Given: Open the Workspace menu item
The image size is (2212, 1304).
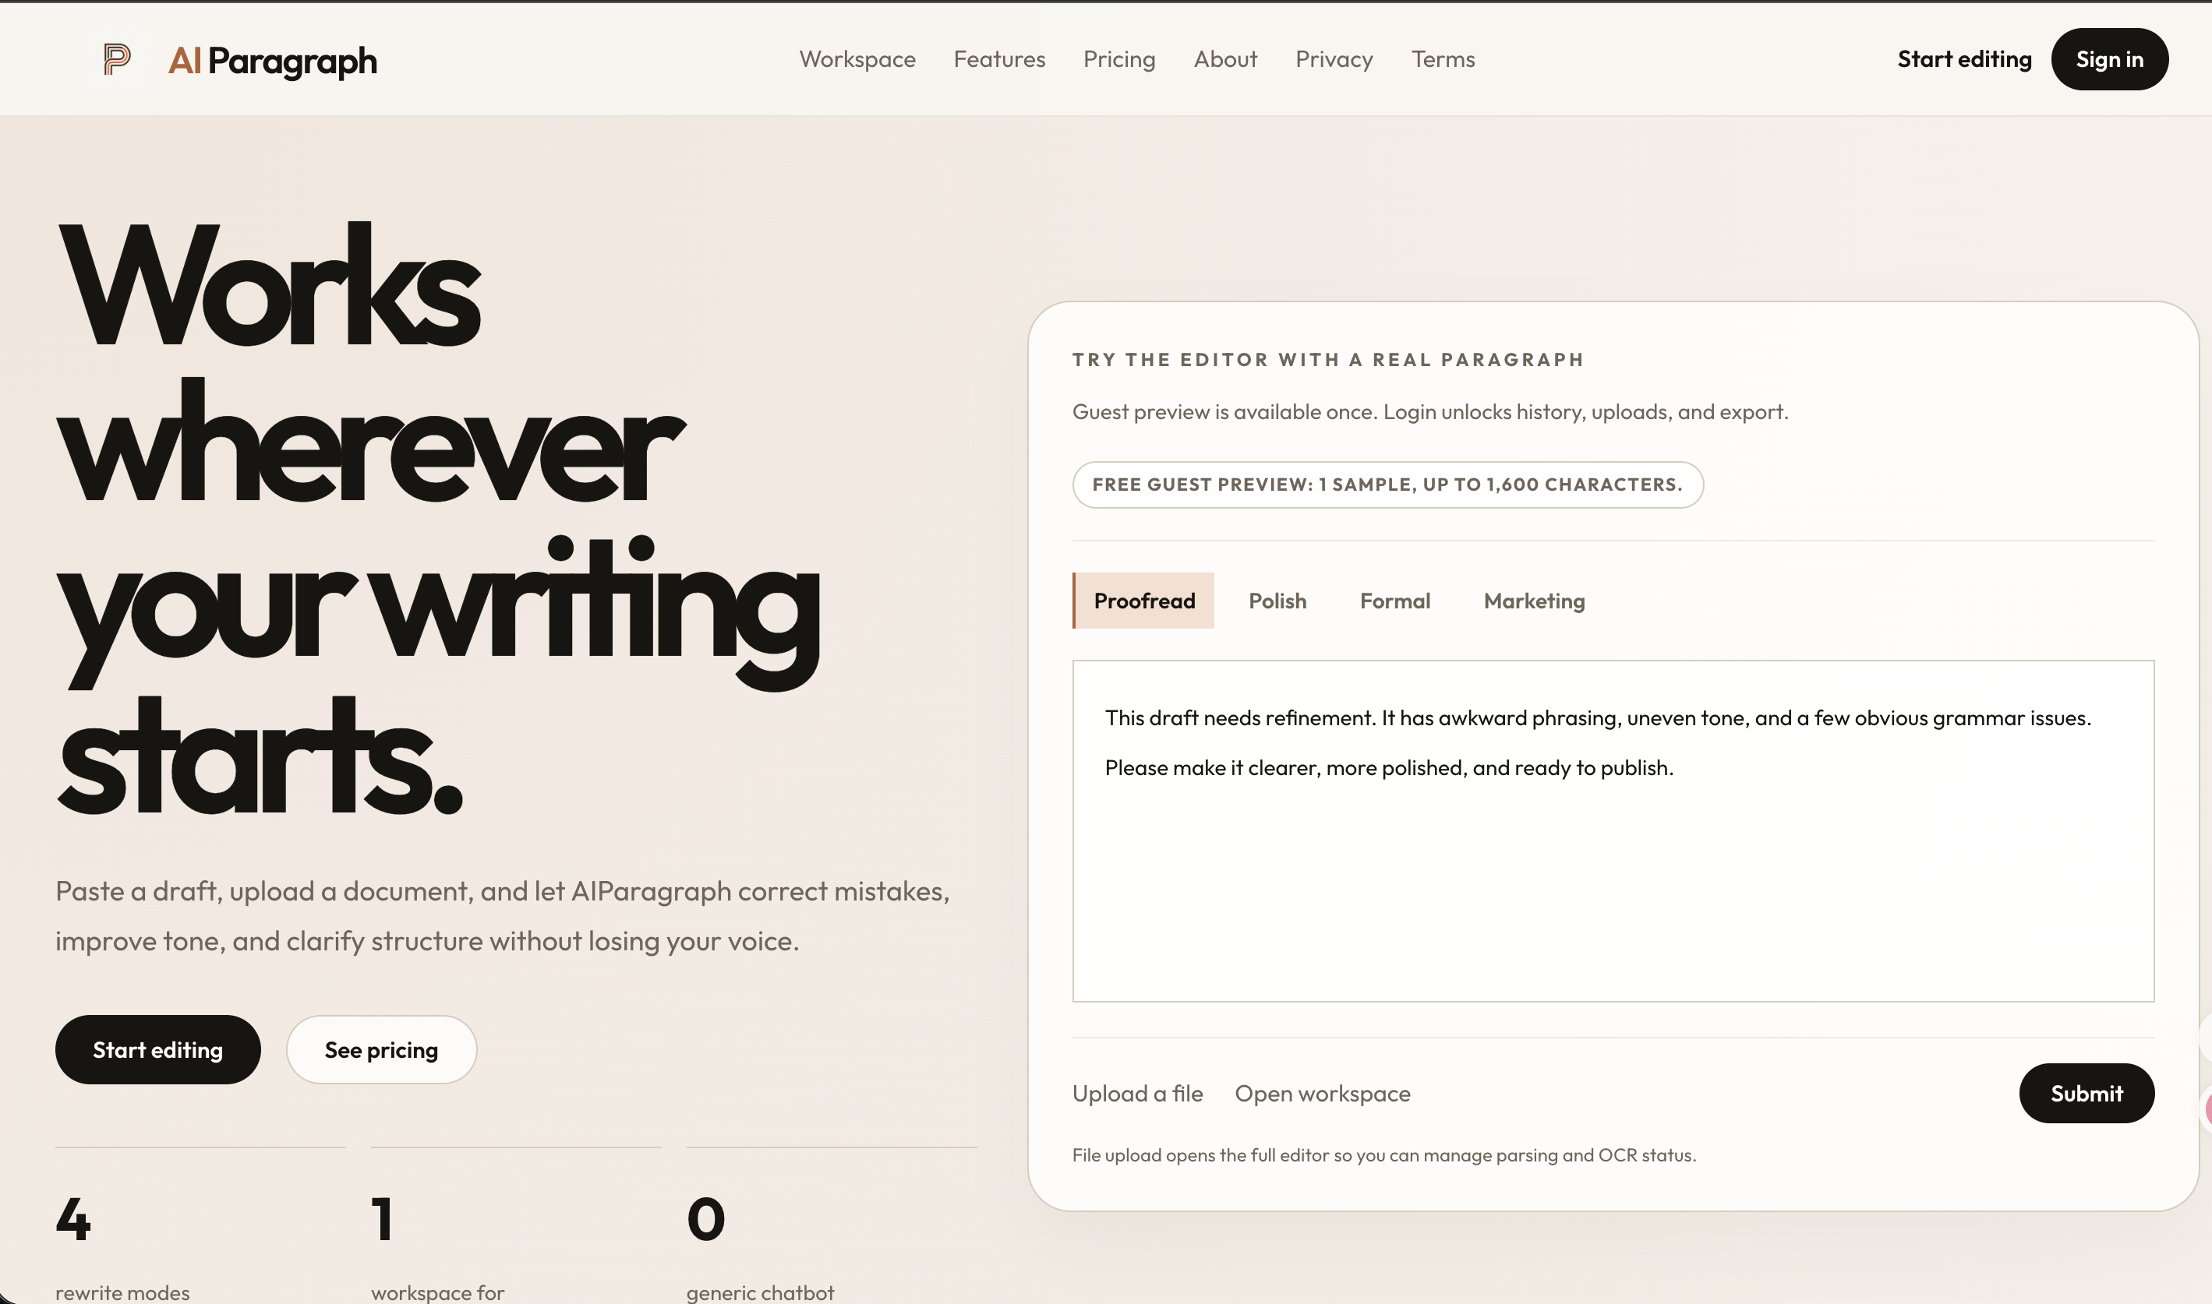Looking at the screenshot, I should (857, 59).
